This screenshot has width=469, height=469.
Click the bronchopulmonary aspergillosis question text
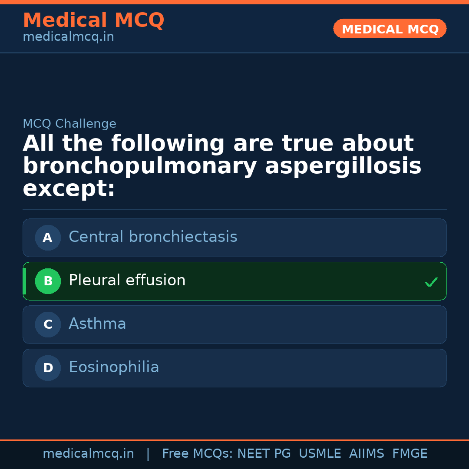tap(222, 166)
